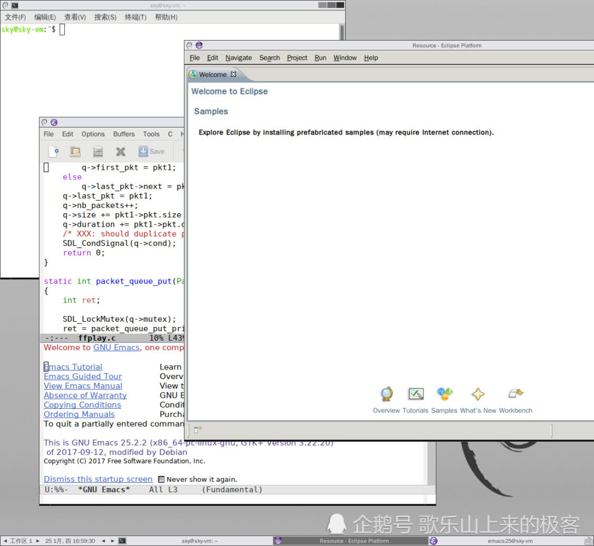Viewport: 594px width, 546px height.
Task: Open the Emacs Tutorial link
Action: (x=73, y=367)
